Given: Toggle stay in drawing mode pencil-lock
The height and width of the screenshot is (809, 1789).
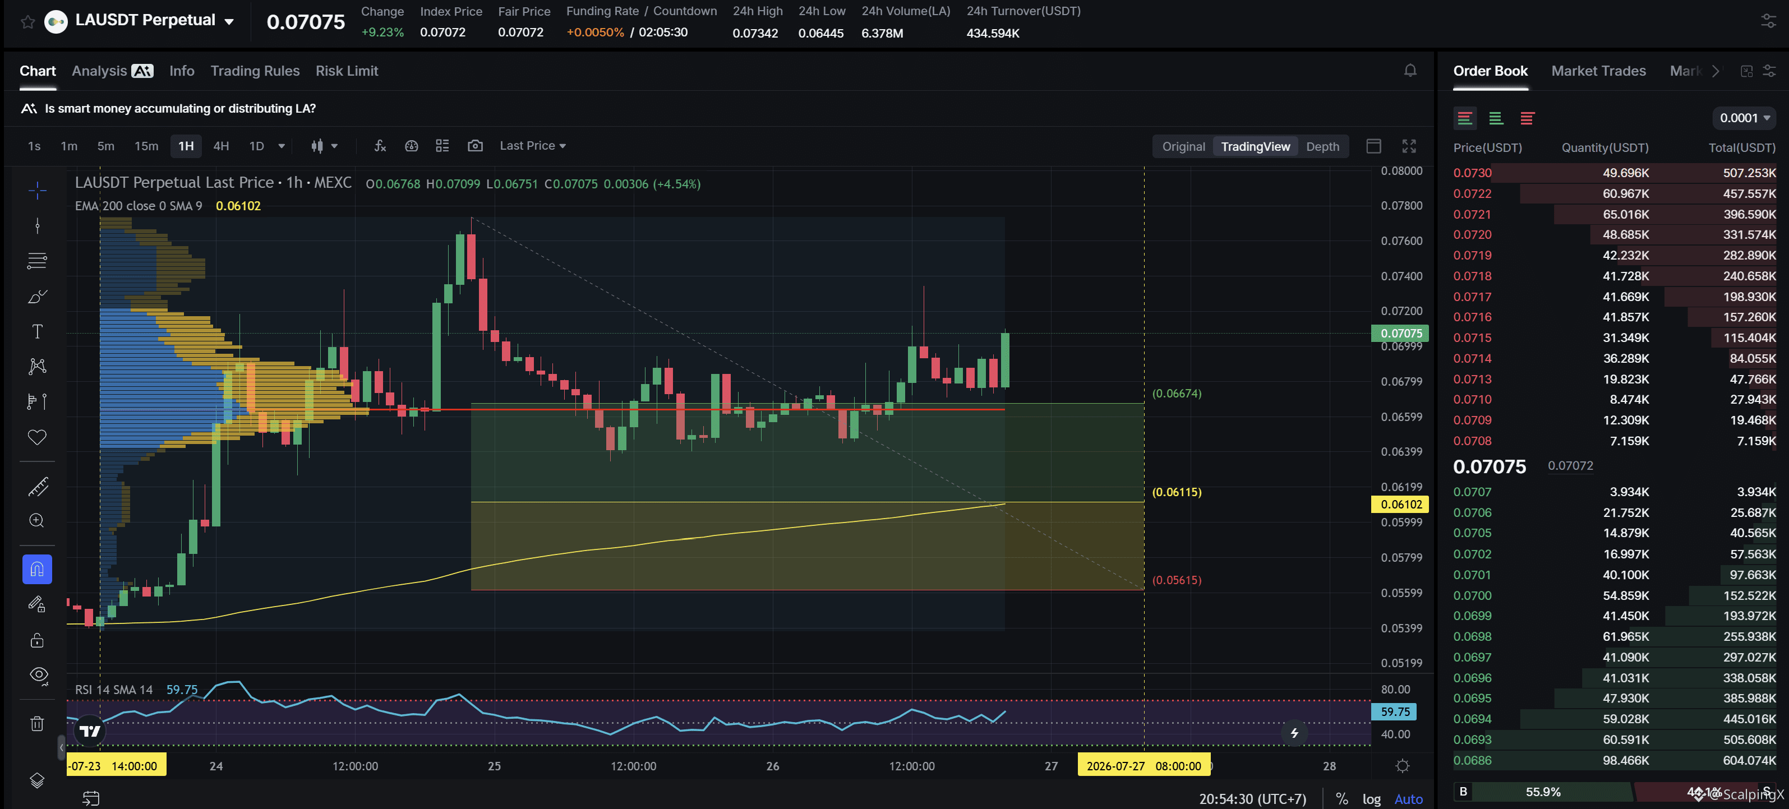Looking at the screenshot, I should tap(38, 605).
